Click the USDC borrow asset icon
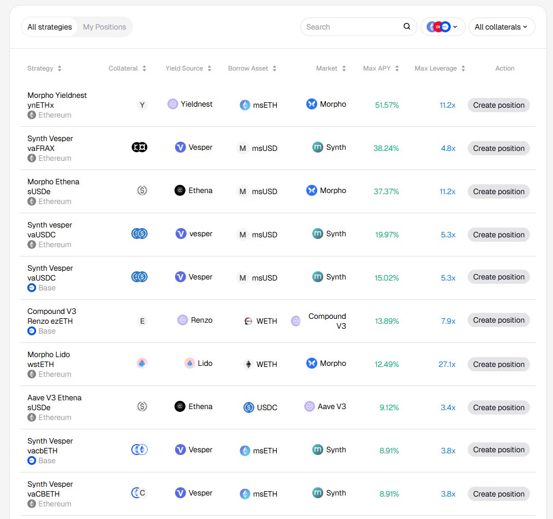 pyautogui.click(x=249, y=407)
